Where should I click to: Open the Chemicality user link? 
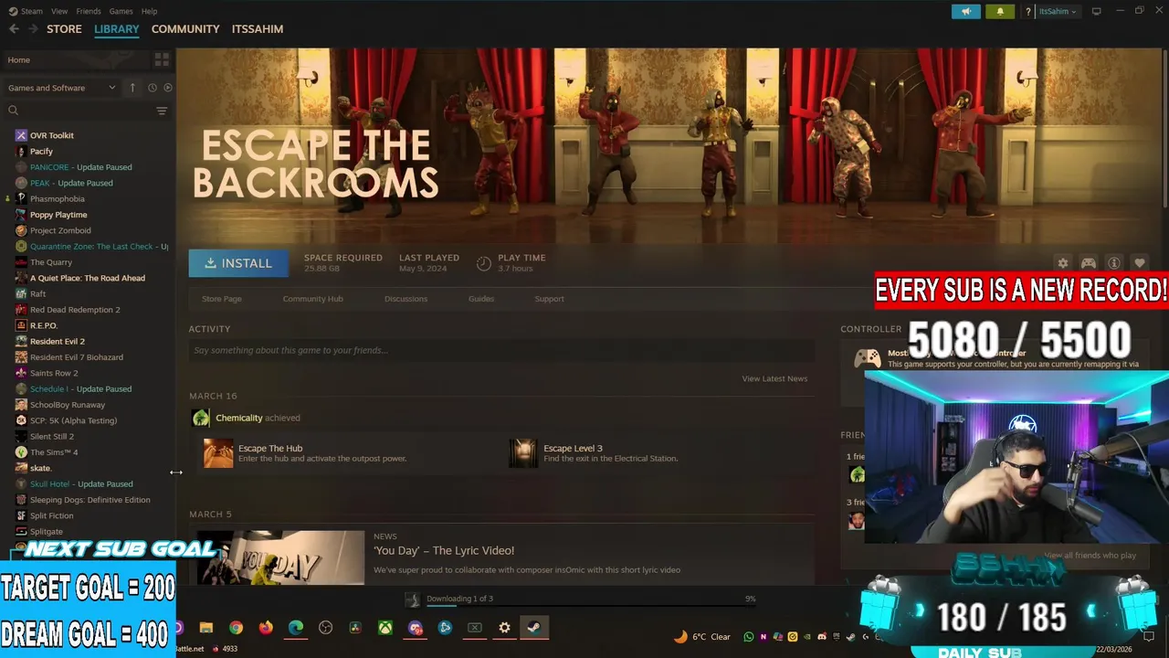[238, 418]
